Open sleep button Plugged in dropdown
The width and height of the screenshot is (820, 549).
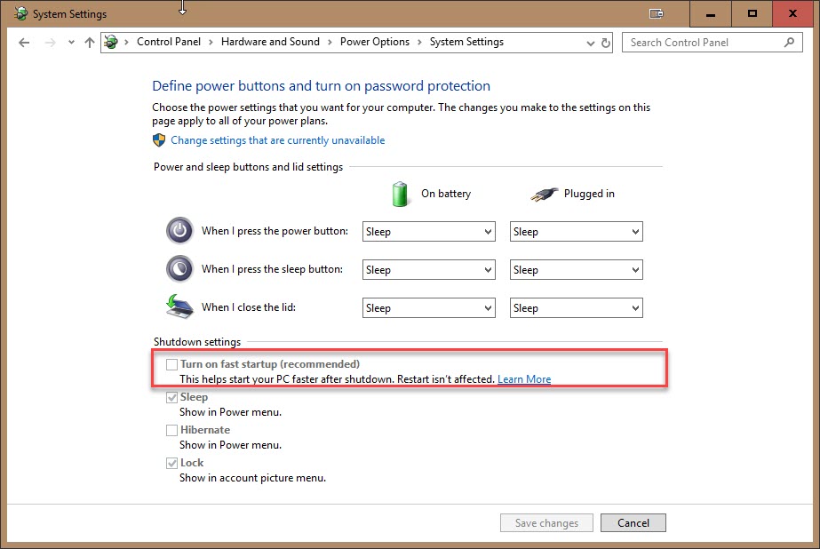pos(576,270)
